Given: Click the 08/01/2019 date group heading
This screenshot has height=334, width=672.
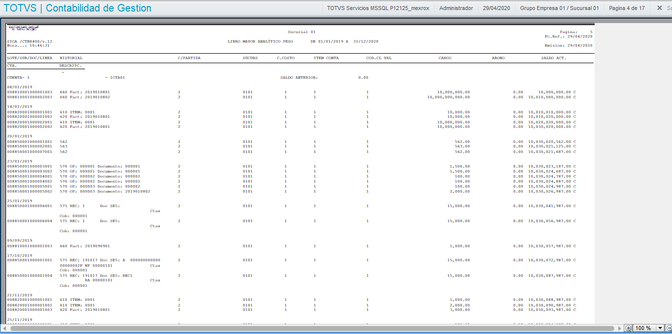Looking at the screenshot, I should click(x=20, y=87).
